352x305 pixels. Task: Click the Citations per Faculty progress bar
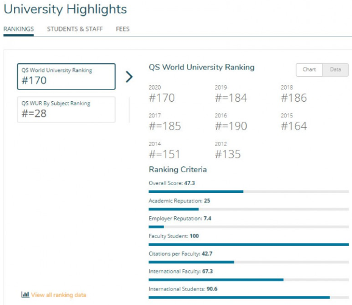[248, 262]
